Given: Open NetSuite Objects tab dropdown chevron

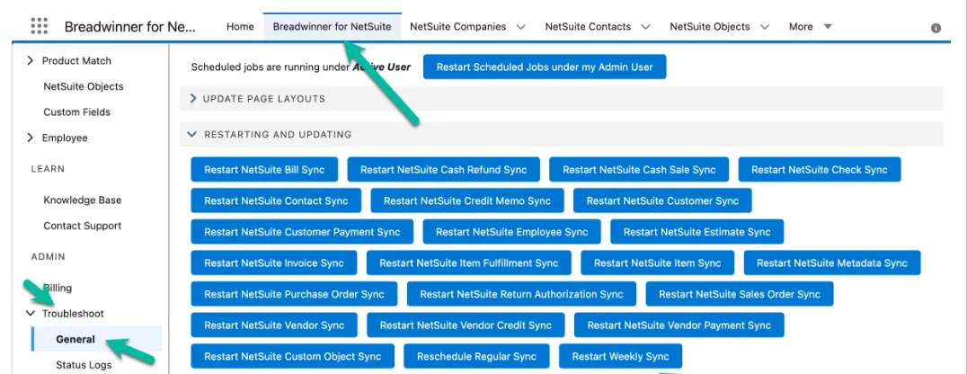Looking at the screenshot, I should click(765, 27).
